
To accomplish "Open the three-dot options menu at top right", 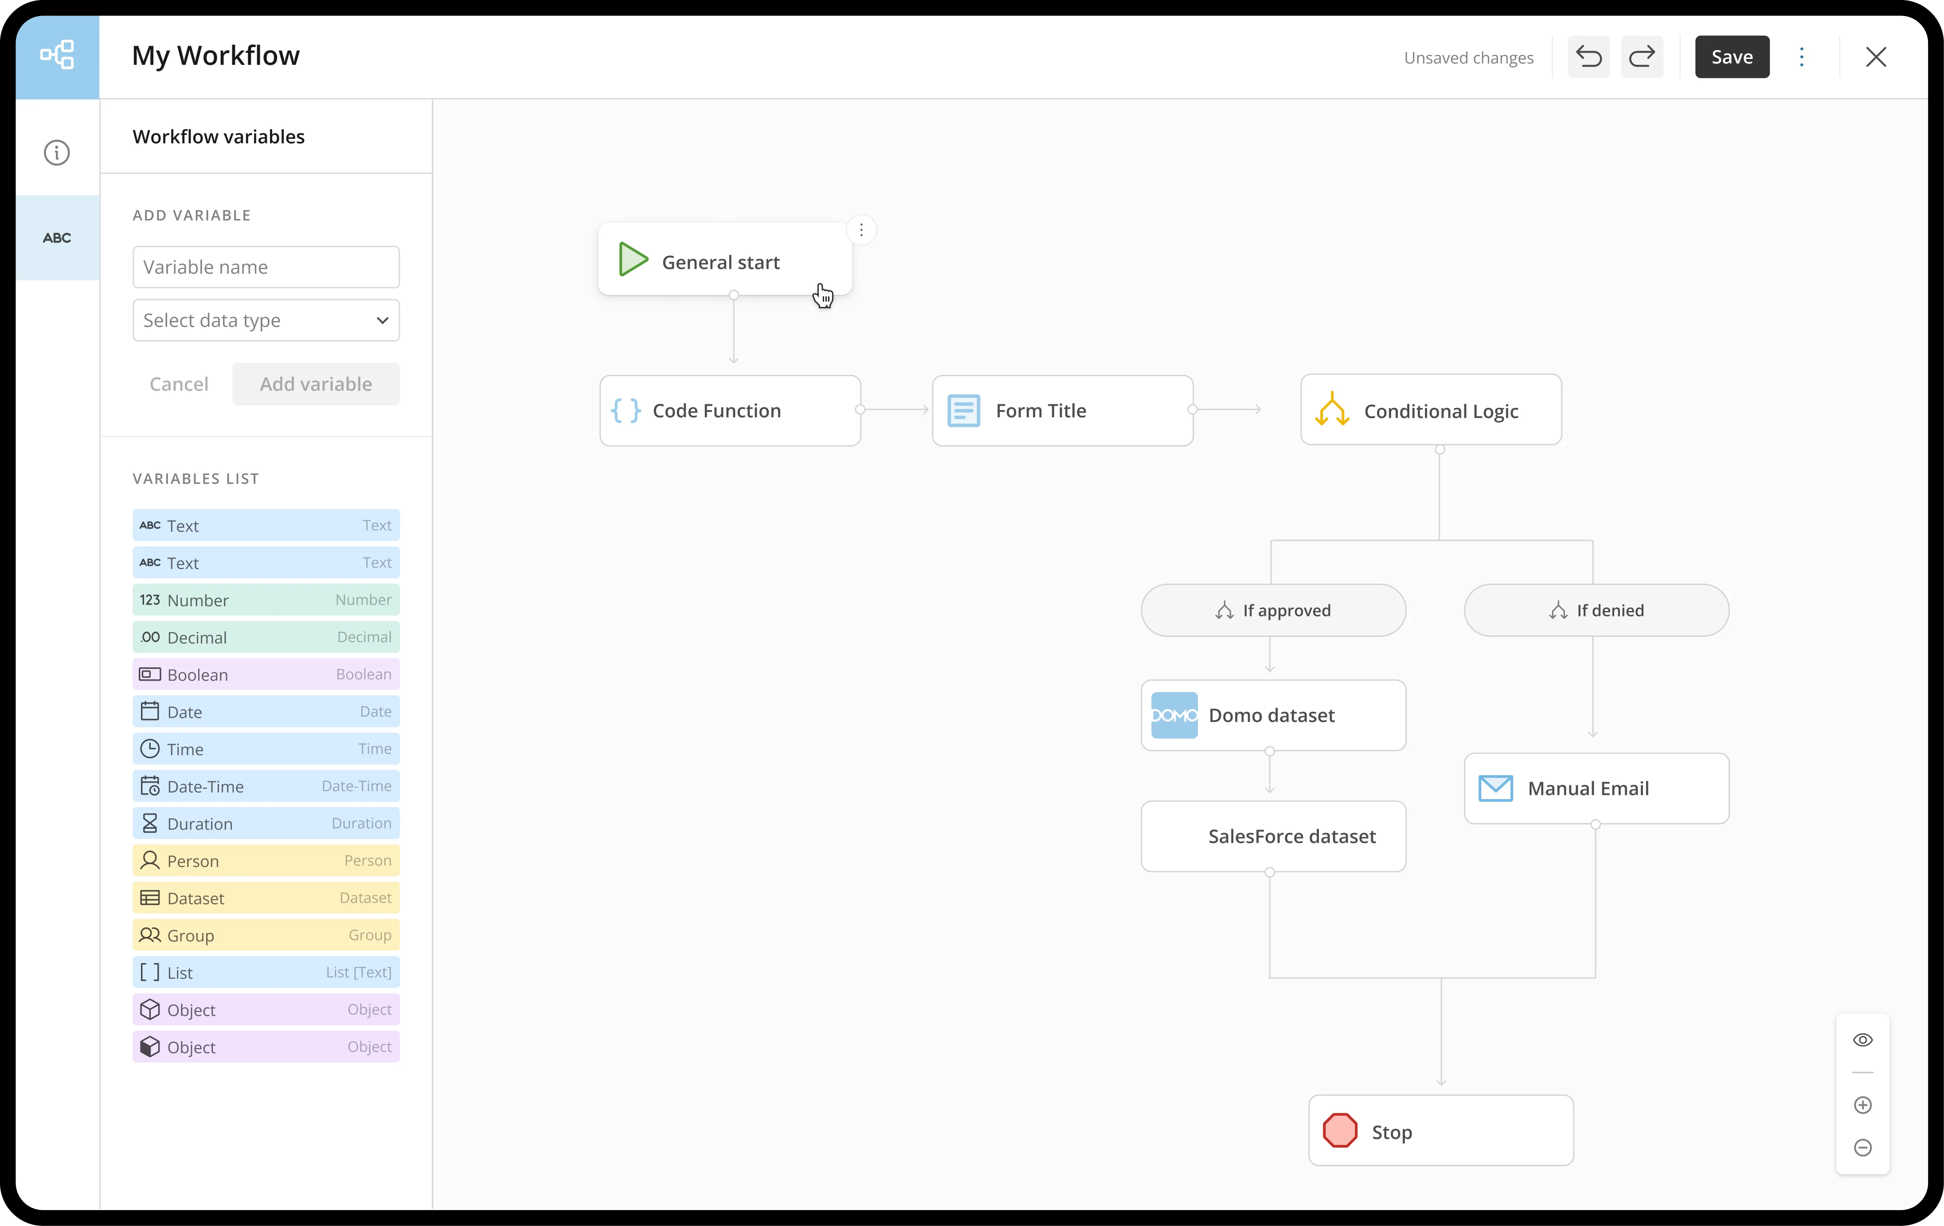I will (x=1803, y=57).
